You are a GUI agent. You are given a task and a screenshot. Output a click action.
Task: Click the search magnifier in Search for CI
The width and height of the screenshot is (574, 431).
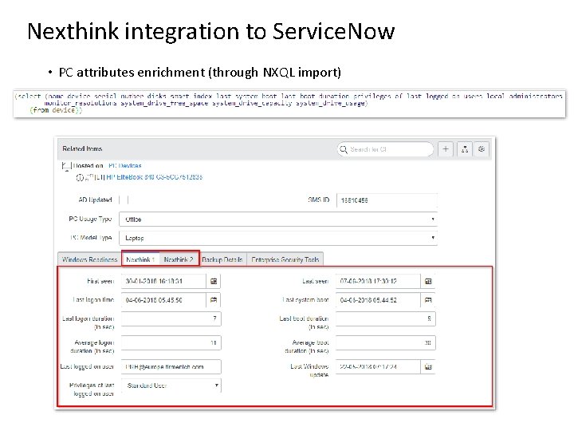pos(343,149)
